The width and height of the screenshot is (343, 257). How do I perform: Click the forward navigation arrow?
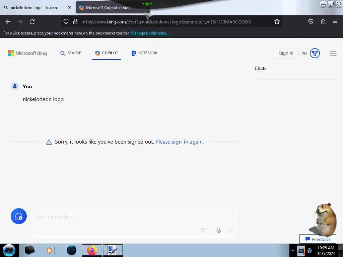(x=20, y=22)
